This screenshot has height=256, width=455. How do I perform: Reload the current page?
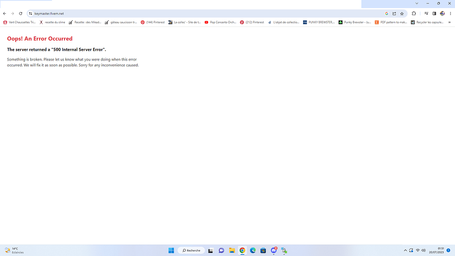(x=20, y=13)
